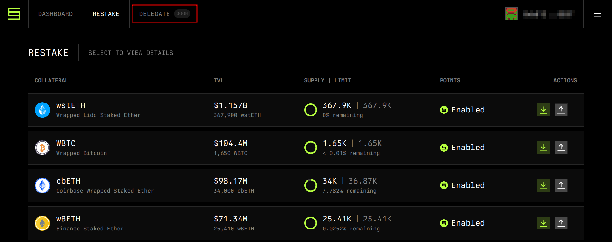The image size is (612, 242).
Task: Click the pixelated wallet avatar
Action: tap(511, 14)
